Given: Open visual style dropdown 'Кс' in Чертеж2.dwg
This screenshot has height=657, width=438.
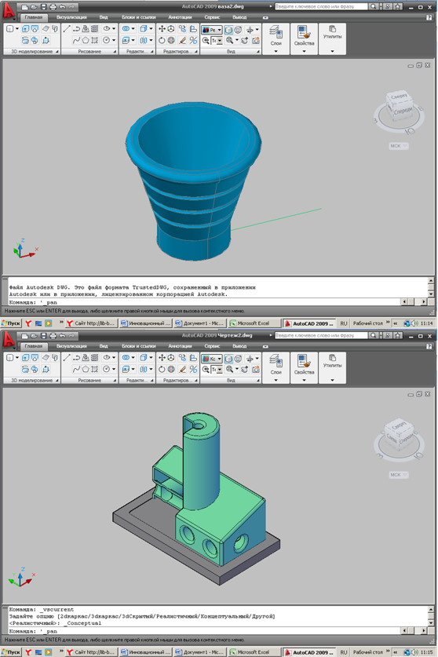Looking at the screenshot, I should (x=212, y=359).
